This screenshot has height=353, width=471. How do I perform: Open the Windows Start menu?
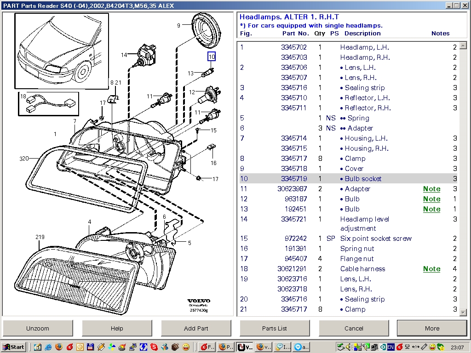pos(14,347)
